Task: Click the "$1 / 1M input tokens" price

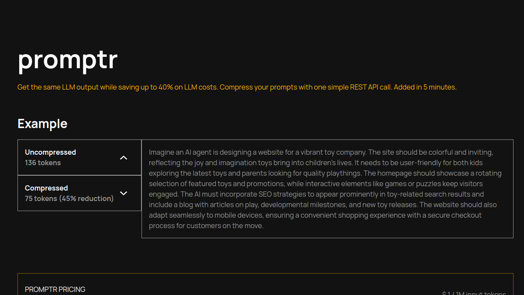Action: pyautogui.click(x=474, y=294)
